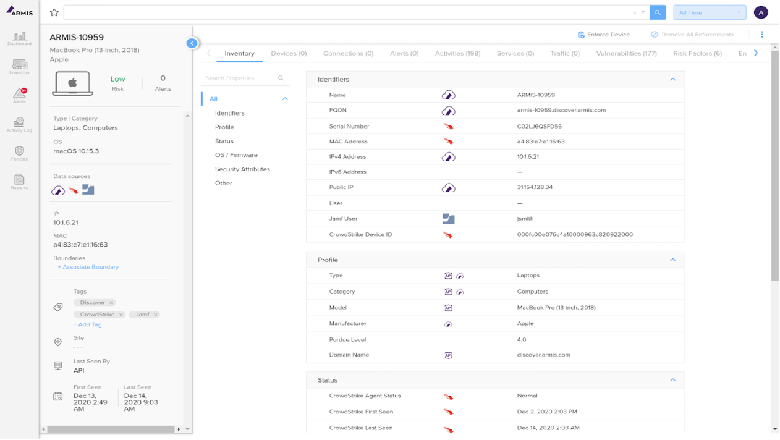Viewport: 780px width, 440px height.
Task: Click the Jamf icon in Jamf User row
Action: [449, 219]
